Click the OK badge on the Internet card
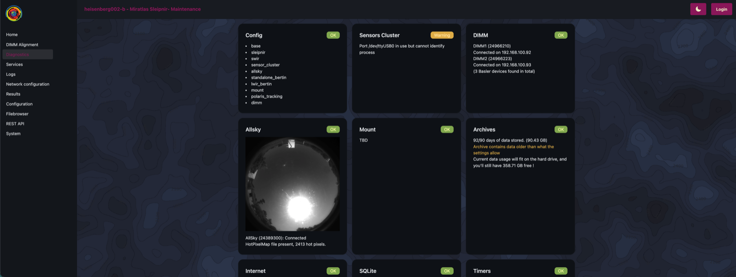This screenshot has width=736, height=277. pos(333,271)
